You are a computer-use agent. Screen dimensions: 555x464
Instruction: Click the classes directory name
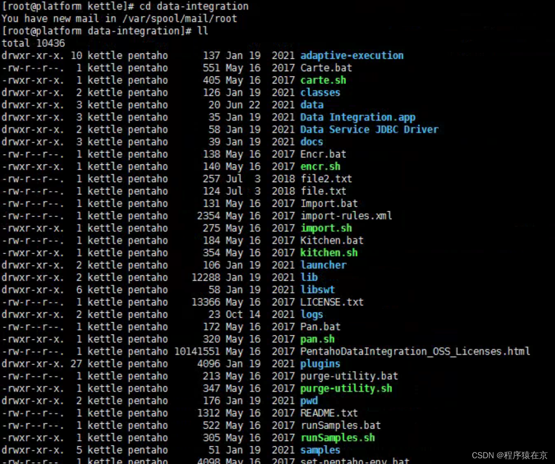point(320,93)
